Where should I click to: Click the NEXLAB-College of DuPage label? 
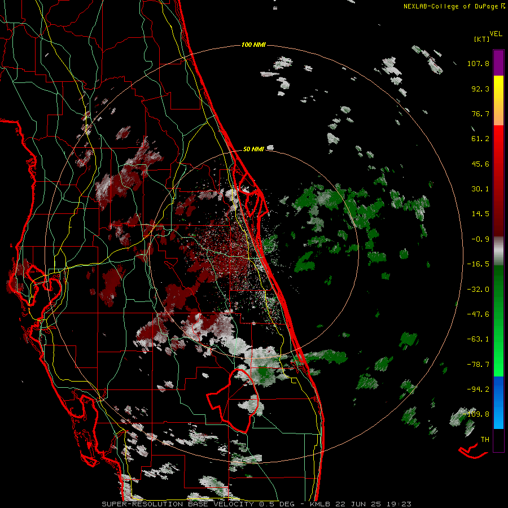pyautogui.click(x=454, y=6)
